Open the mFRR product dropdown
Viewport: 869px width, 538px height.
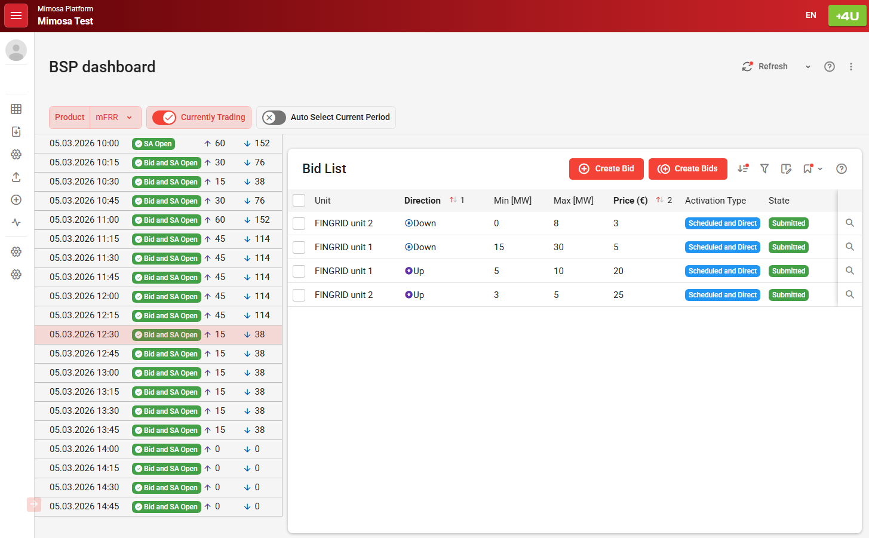click(115, 118)
